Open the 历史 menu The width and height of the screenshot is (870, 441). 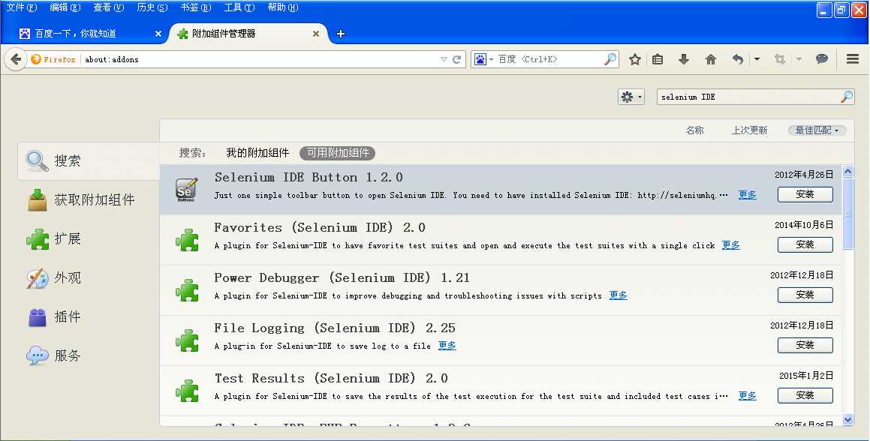pyautogui.click(x=152, y=7)
